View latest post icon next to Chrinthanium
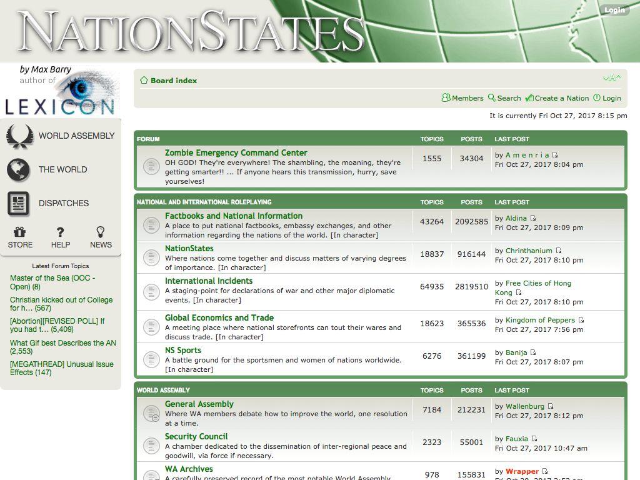This screenshot has width=640, height=480. 559,251
